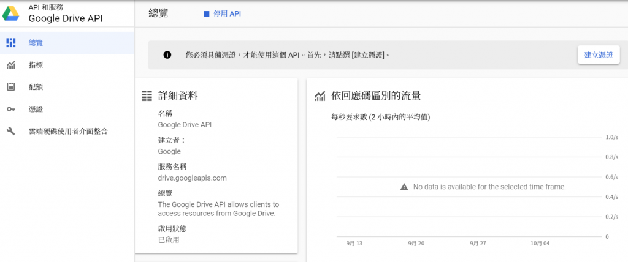628x262 pixels.
Task: Click the 總覽 page heading
Action: (x=158, y=13)
